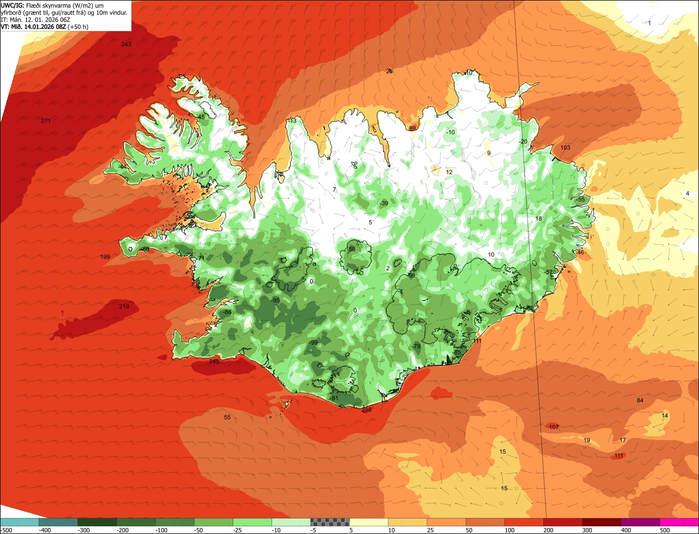The image size is (699, 534).
Task: Pick the magenta swatch right of 500
Action: (x=679, y=522)
